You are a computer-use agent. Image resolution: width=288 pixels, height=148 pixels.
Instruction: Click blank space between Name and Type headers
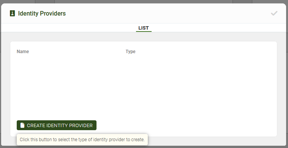pyautogui.click(x=77, y=52)
